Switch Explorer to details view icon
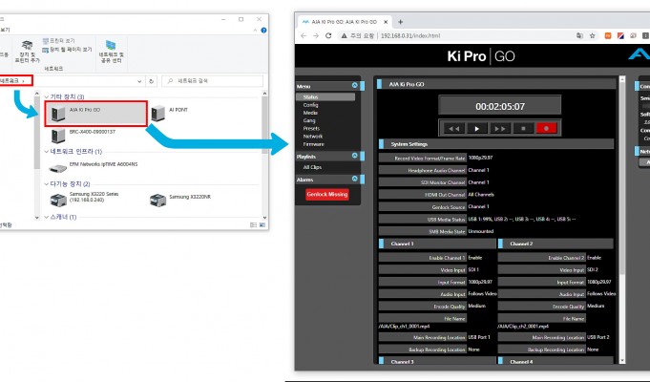 [x=253, y=224]
